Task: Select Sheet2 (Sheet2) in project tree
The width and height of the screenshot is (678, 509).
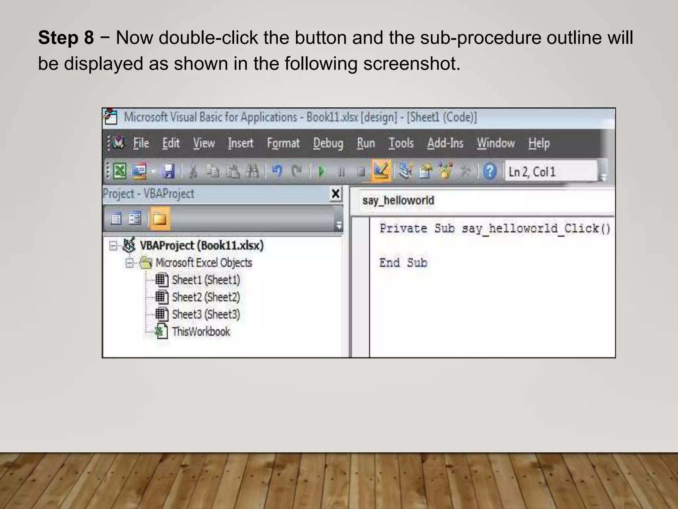Action: [206, 297]
